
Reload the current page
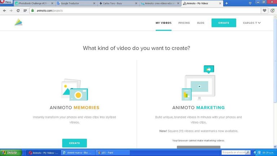click(18, 10)
